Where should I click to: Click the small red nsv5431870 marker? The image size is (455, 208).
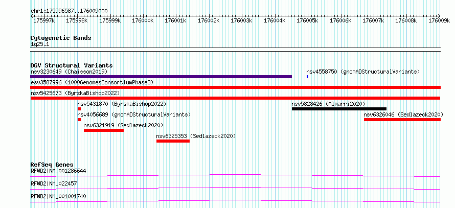(79, 109)
